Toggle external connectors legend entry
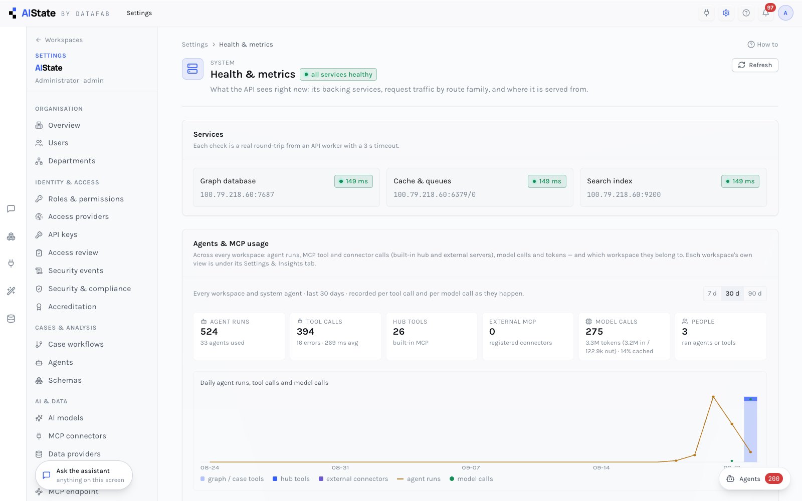The image size is (802, 501). click(353, 479)
